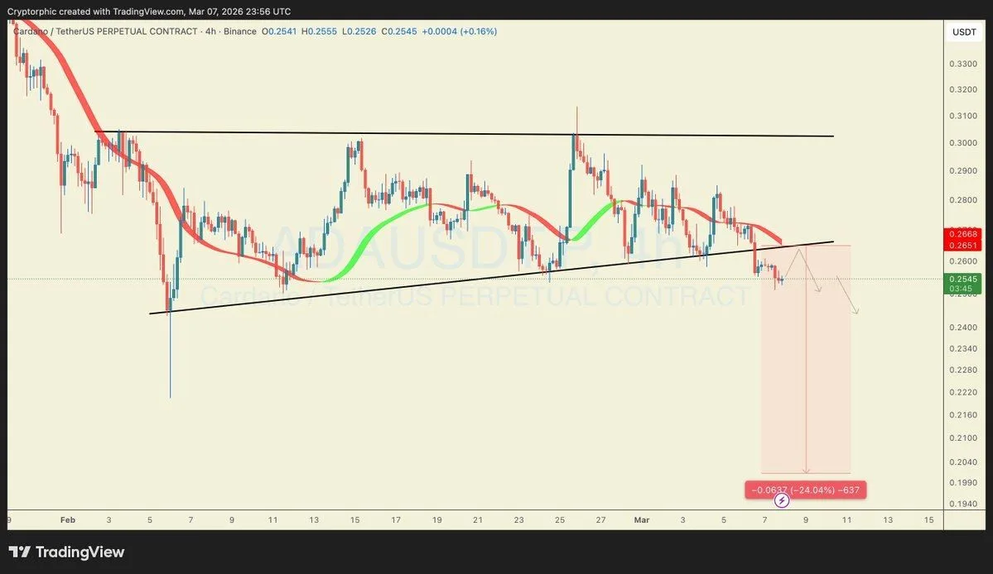
Task: Click the percentage change +0.16% indicator
Action: point(477,31)
